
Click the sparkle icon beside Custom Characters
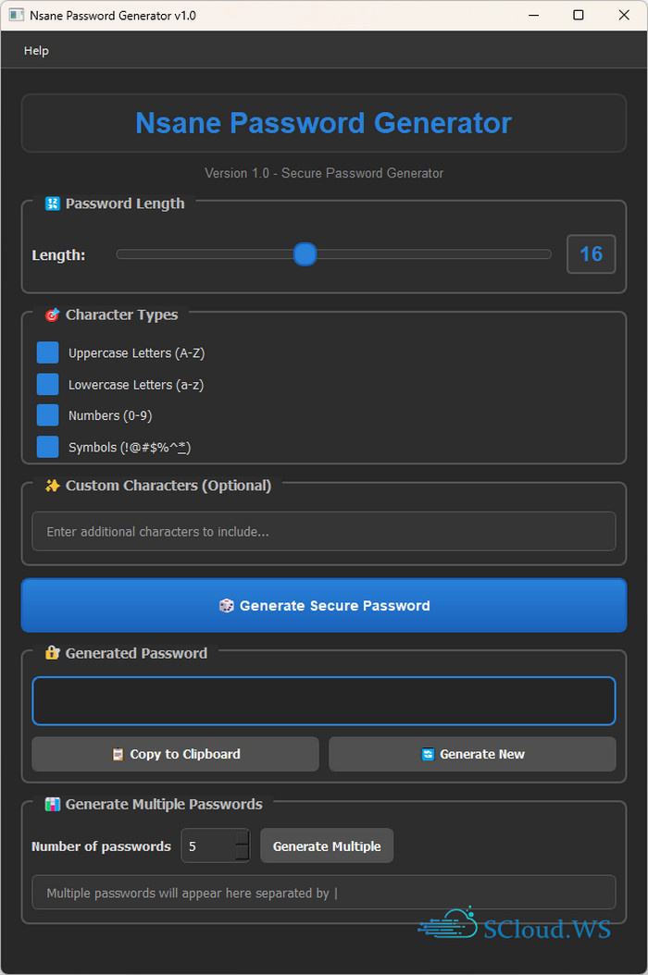[53, 486]
